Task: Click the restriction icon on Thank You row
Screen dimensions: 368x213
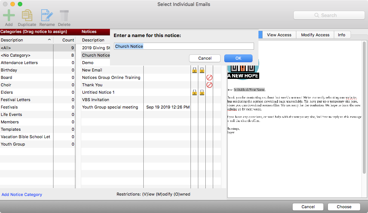Action: point(209,85)
